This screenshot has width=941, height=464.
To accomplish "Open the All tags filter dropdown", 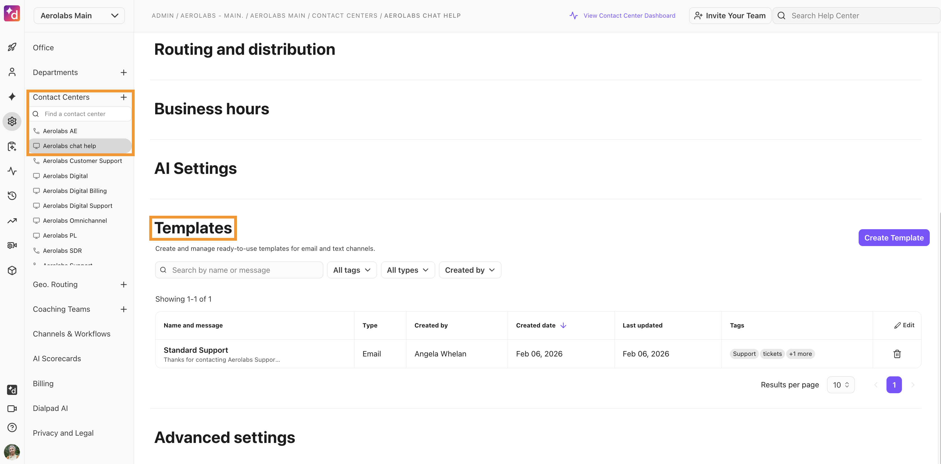I will (x=352, y=270).
